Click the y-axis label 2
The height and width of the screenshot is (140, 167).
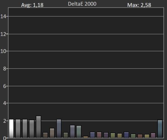pos(4,121)
